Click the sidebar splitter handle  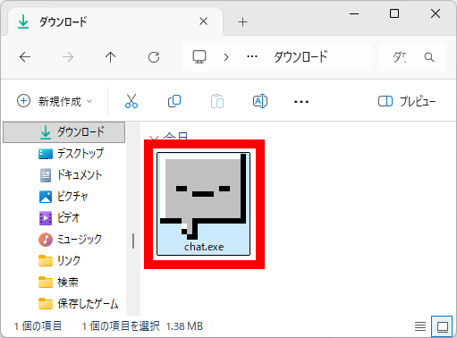click(133, 241)
